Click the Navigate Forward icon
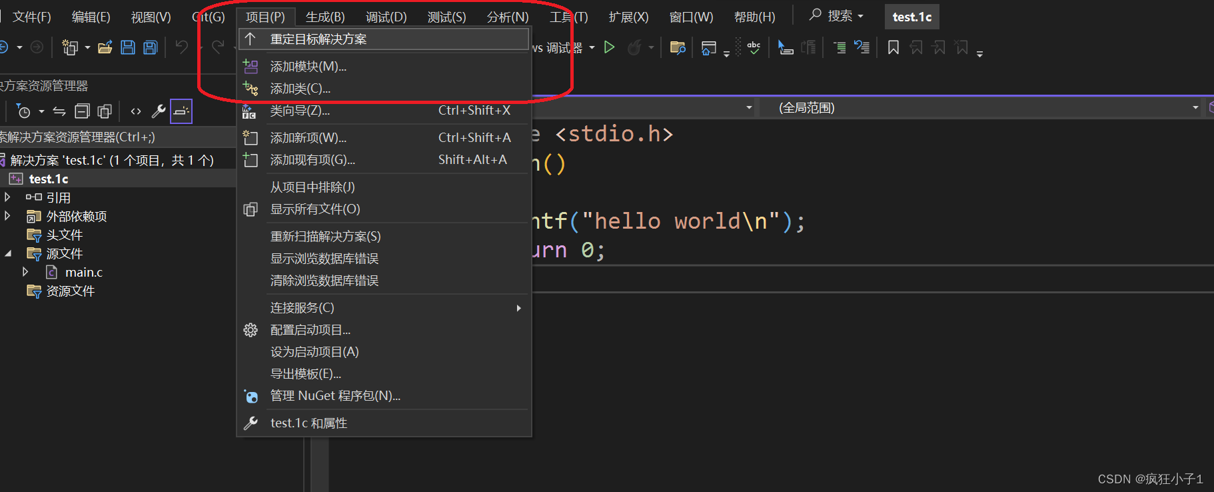Screen dimensions: 1214x492 point(37,47)
